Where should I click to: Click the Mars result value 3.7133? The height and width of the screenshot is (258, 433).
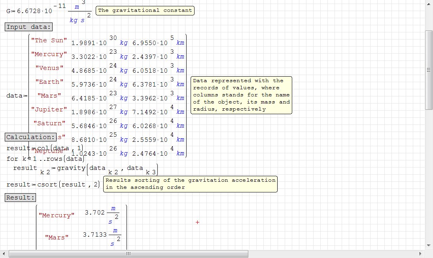95,235
